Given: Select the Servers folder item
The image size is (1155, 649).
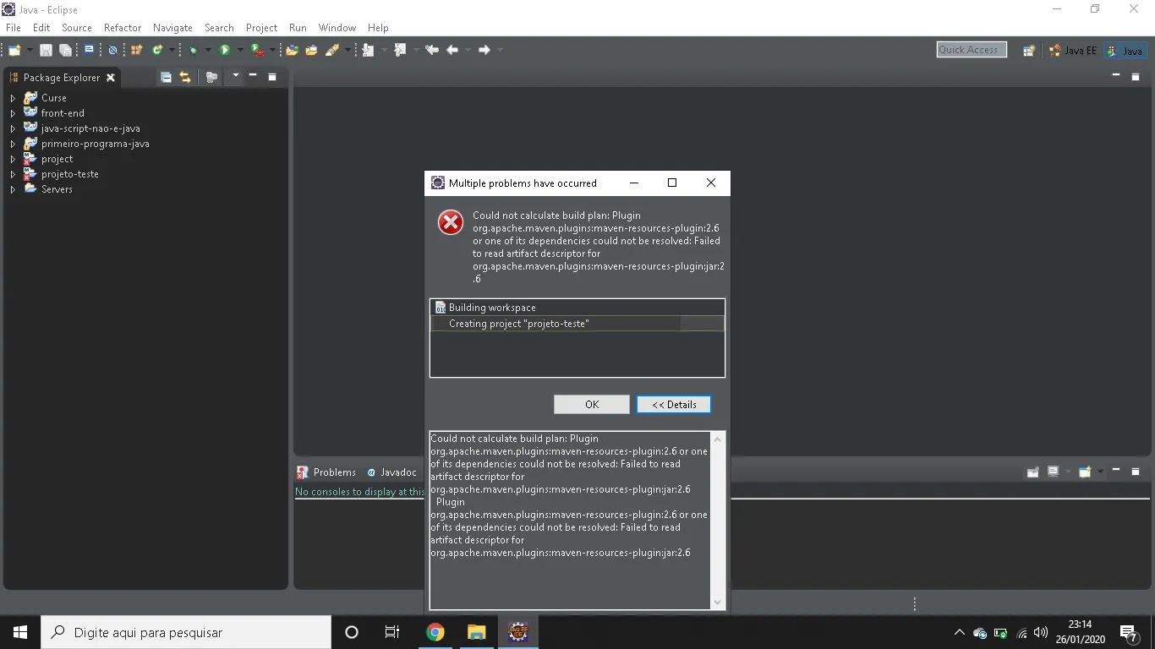Looking at the screenshot, I should point(57,189).
